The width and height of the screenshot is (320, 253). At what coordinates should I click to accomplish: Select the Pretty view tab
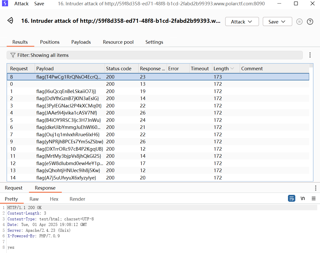12,199
